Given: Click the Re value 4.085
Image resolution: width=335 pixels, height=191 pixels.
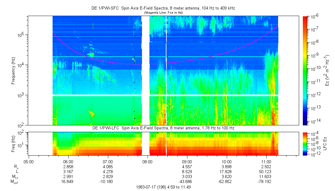Looking at the screenshot, I should (108, 167).
